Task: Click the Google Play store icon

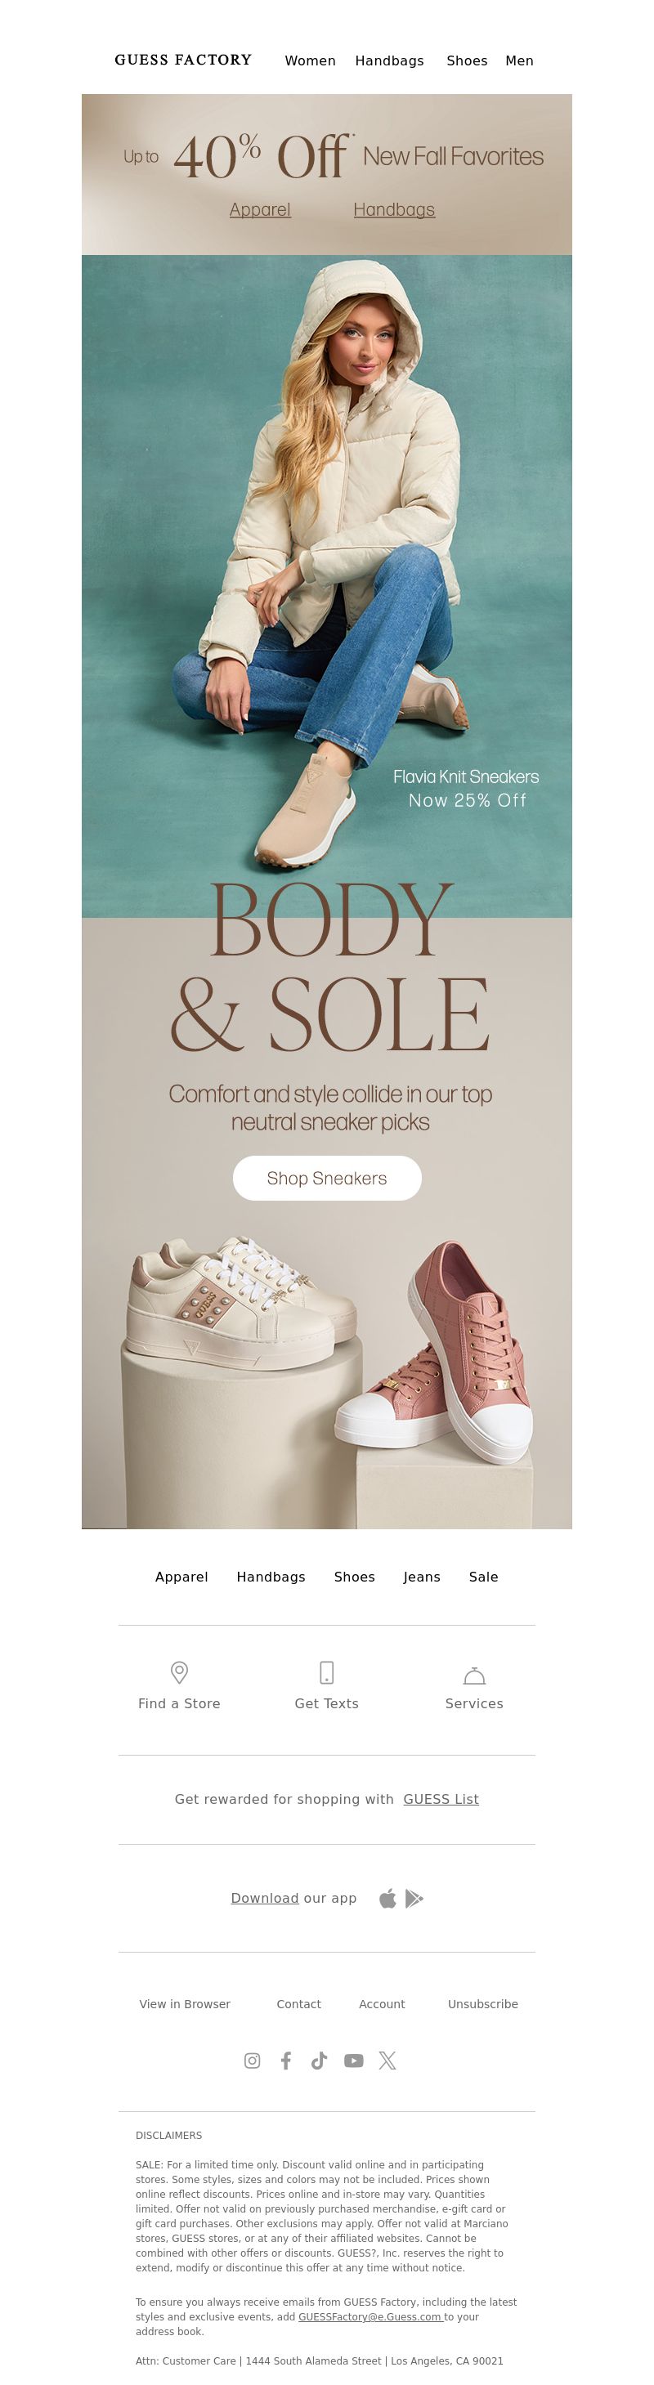Action: click(414, 1898)
